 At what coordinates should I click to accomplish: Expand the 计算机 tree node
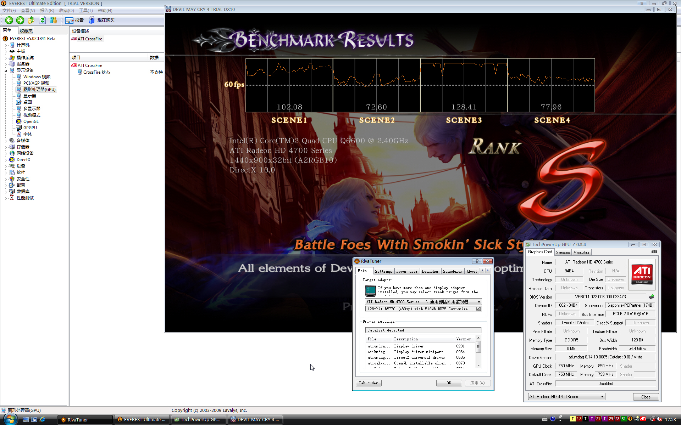[x=6, y=45]
